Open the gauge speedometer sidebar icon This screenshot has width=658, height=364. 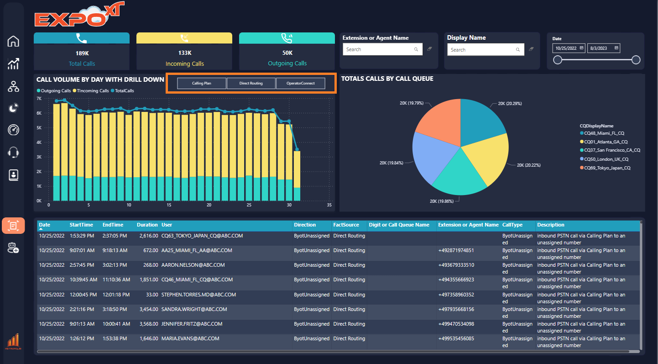pos(13,130)
